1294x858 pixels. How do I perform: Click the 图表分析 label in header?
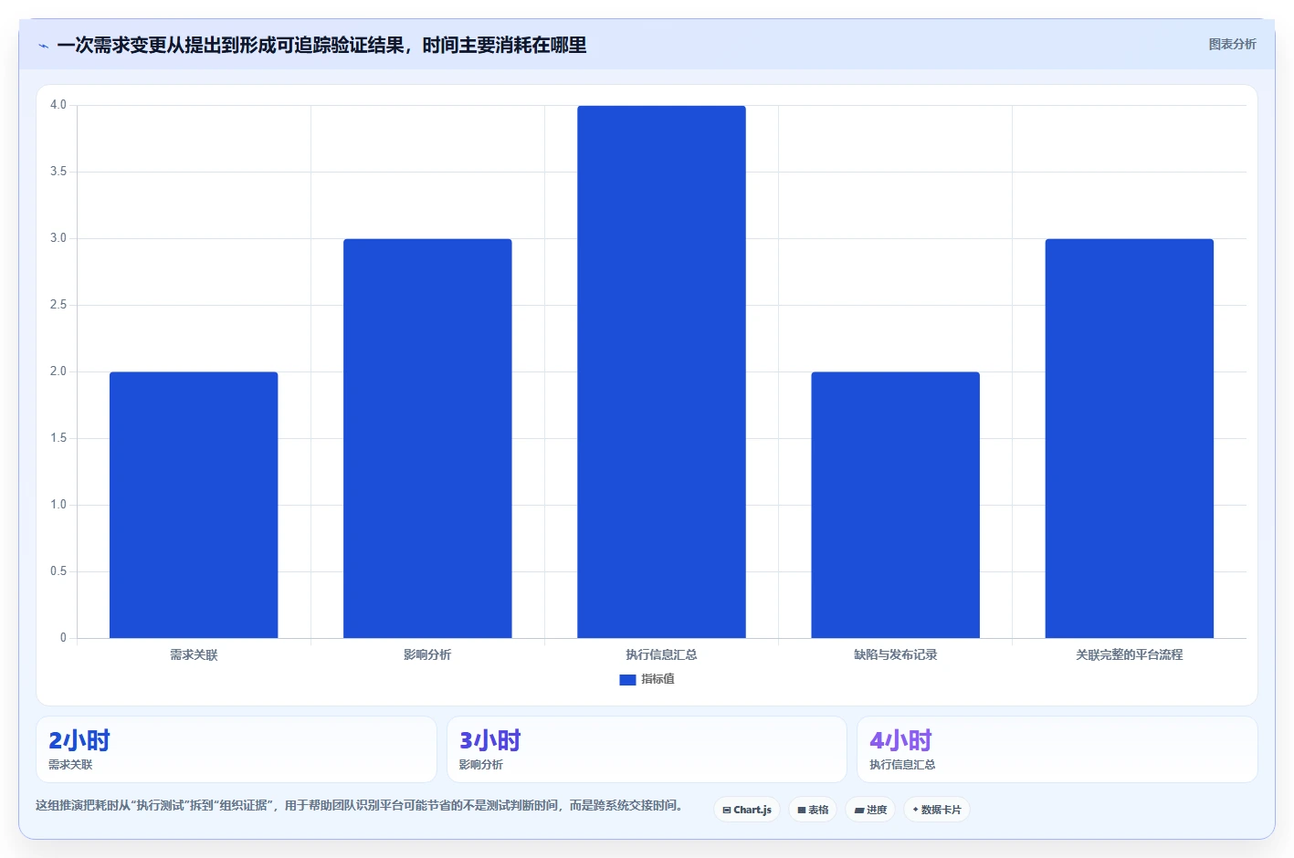point(1232,44)
